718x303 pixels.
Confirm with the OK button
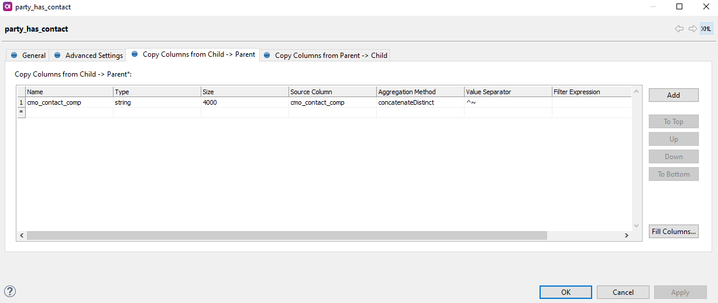pos(565,292)
